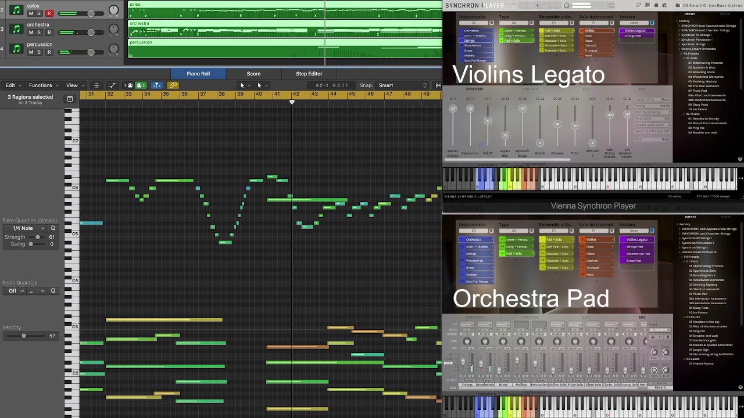Screen dimensions: 744x418
Task: Select PRESET tab in upper Synchron Player
Action: click(690, 14)
